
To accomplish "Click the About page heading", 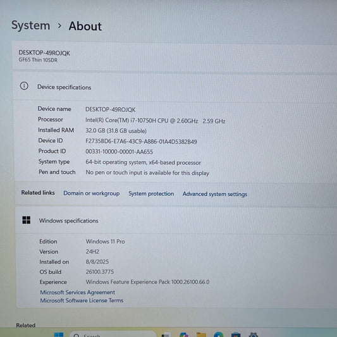I will coord(85,26).
